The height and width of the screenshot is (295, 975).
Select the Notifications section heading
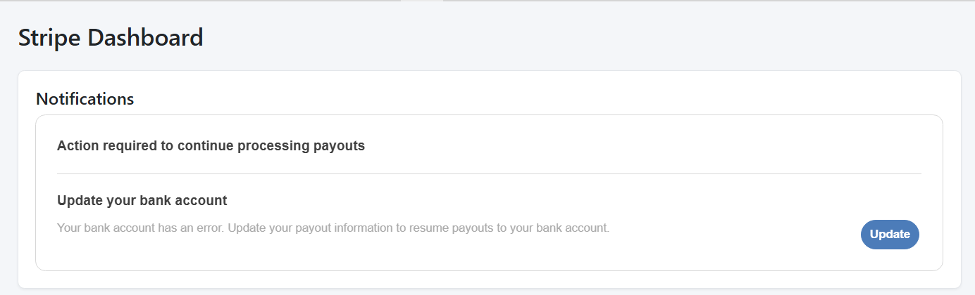click(85, 99)
